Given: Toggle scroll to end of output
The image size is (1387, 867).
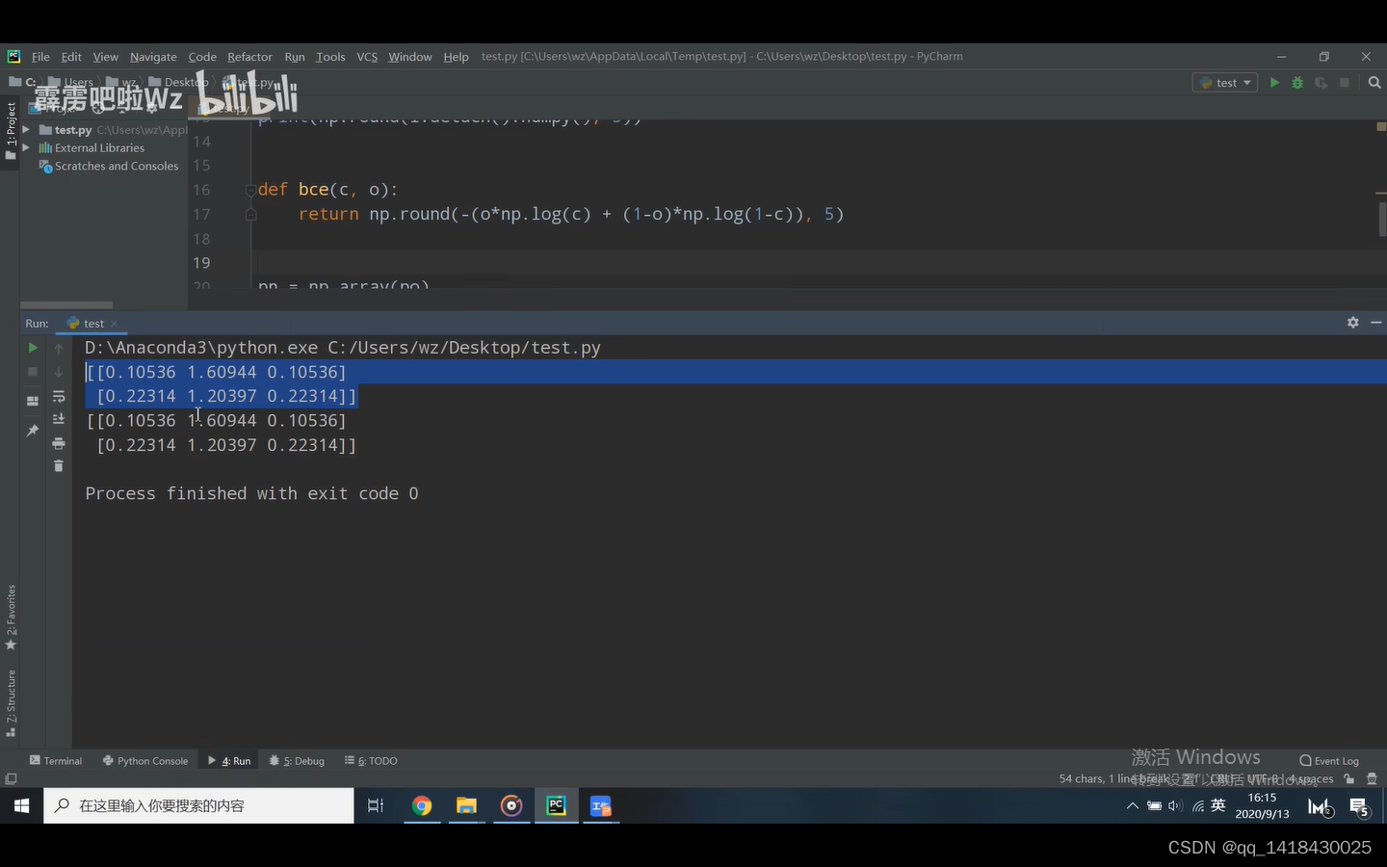Looking at the screenshot, I should (59, 419).
